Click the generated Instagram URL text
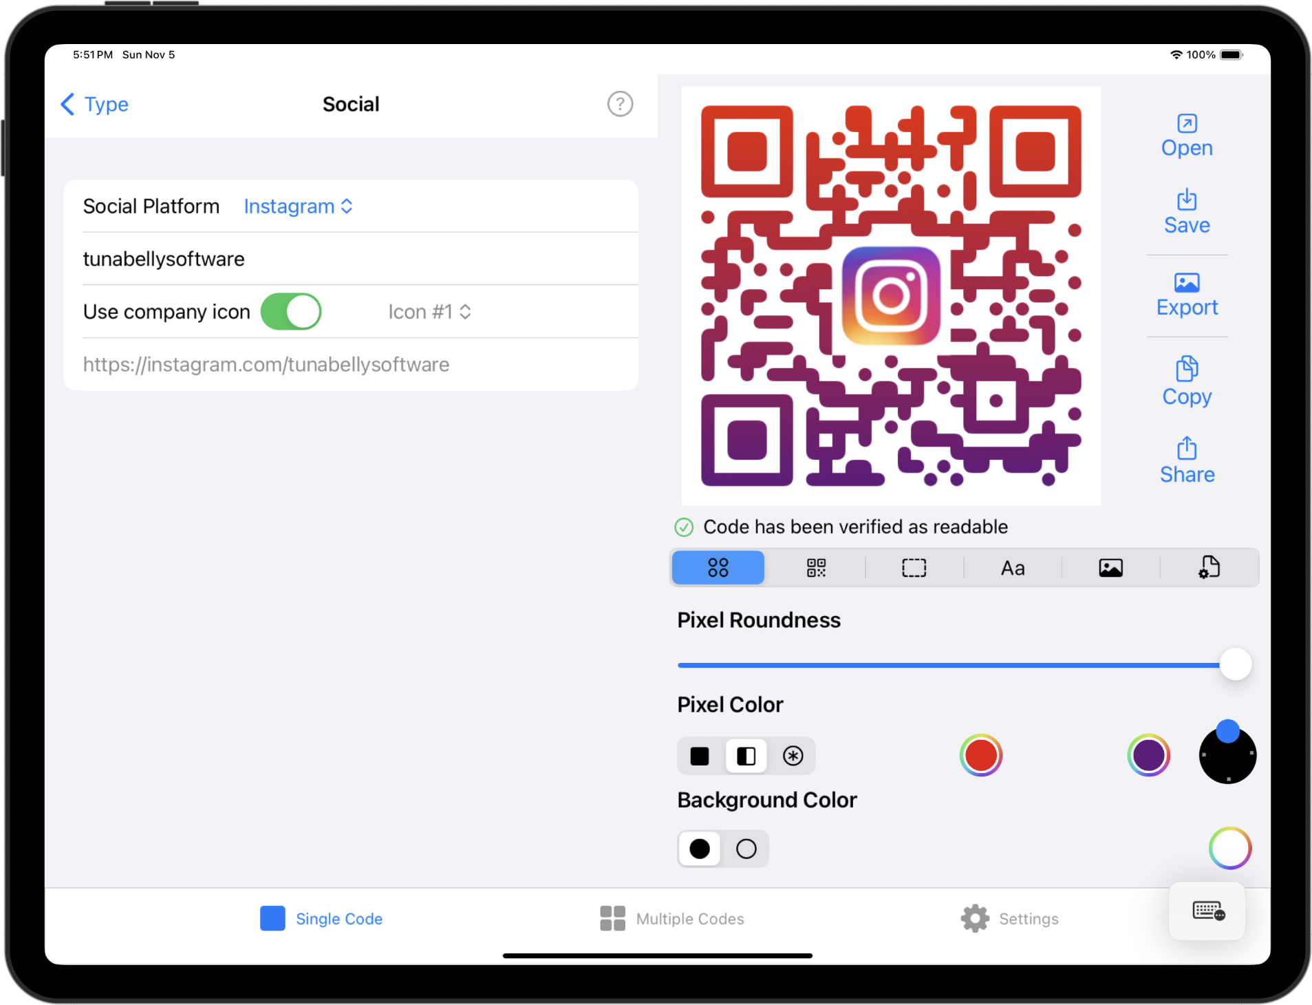1312x1005 pixels. pos(266,364)
